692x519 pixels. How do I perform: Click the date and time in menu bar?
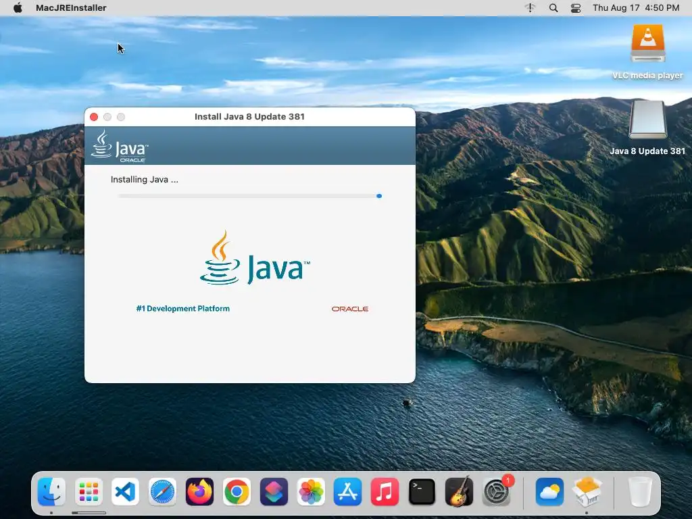(x=636, y=7)
